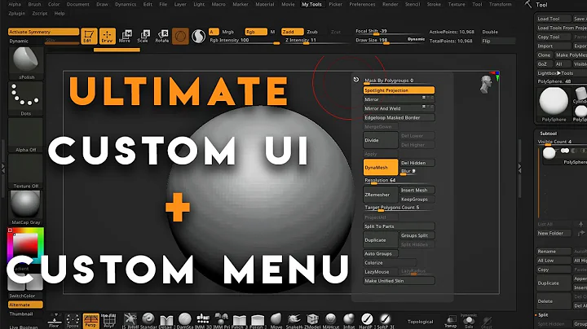587x329 pixels.
Task: Click Split To Parts button
Action: (x=399, y=226)
